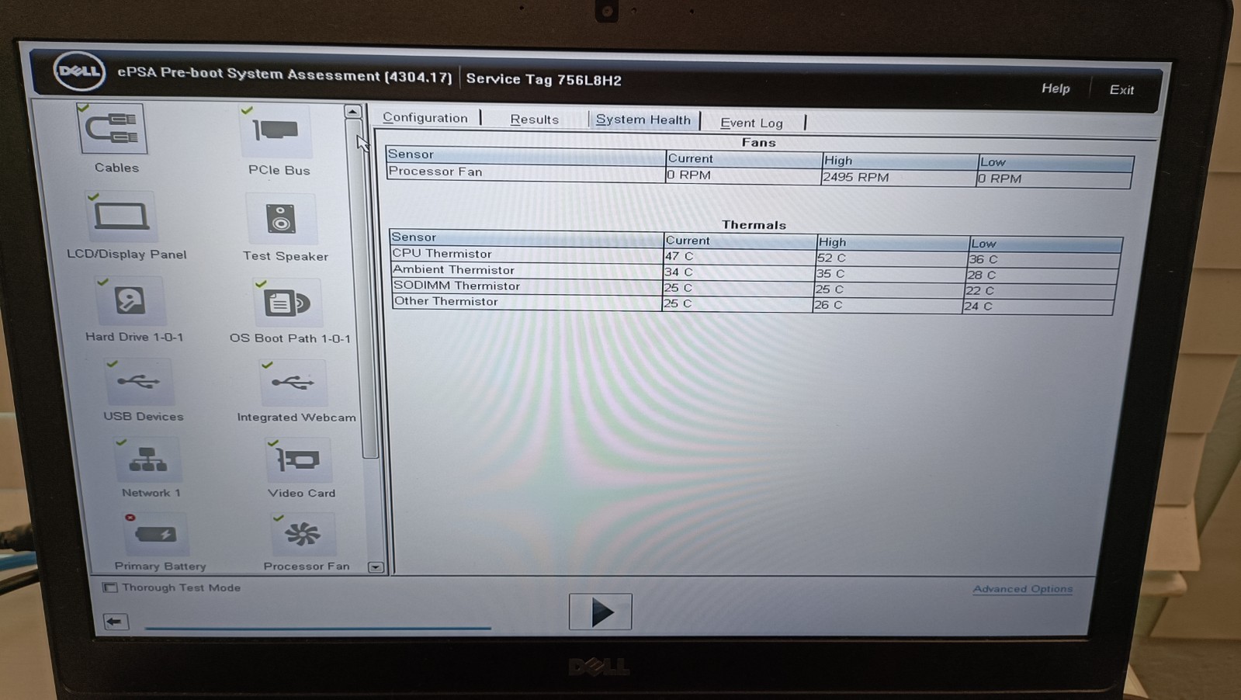Open the USB Devices test icon
This screenshot has height=700, width=1241.
(139, 381)
